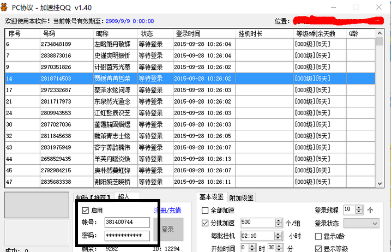Click the Q龄 column header
392x252 pixels.
coord(361,33)
